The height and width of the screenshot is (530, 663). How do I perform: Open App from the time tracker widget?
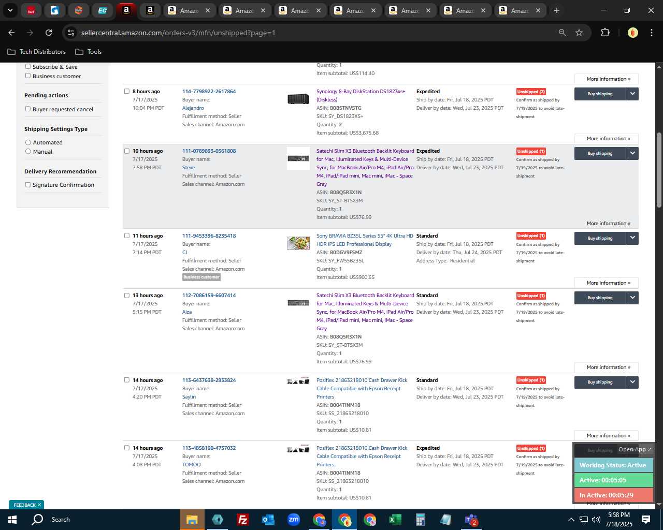pos(635,449)
